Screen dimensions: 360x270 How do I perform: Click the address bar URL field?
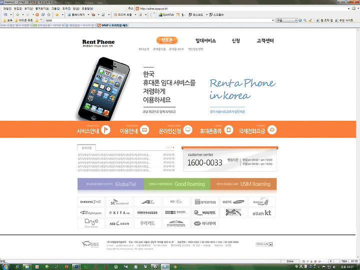tap(243, 8)
